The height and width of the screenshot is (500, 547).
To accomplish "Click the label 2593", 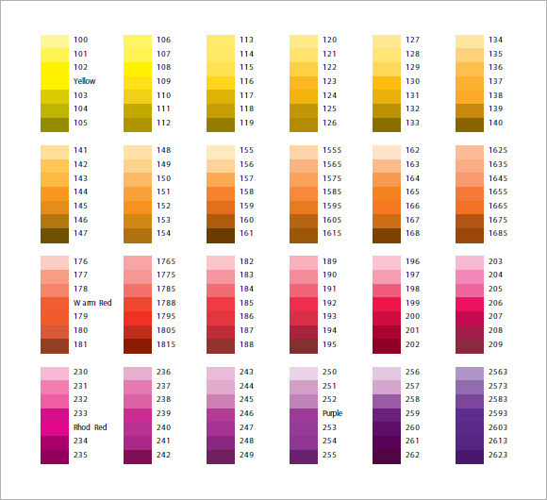I will pos(498,413).
